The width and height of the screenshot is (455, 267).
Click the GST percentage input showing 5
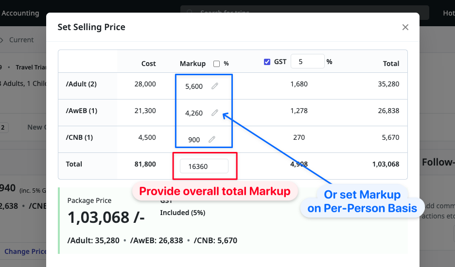click(x=307, y=62)
